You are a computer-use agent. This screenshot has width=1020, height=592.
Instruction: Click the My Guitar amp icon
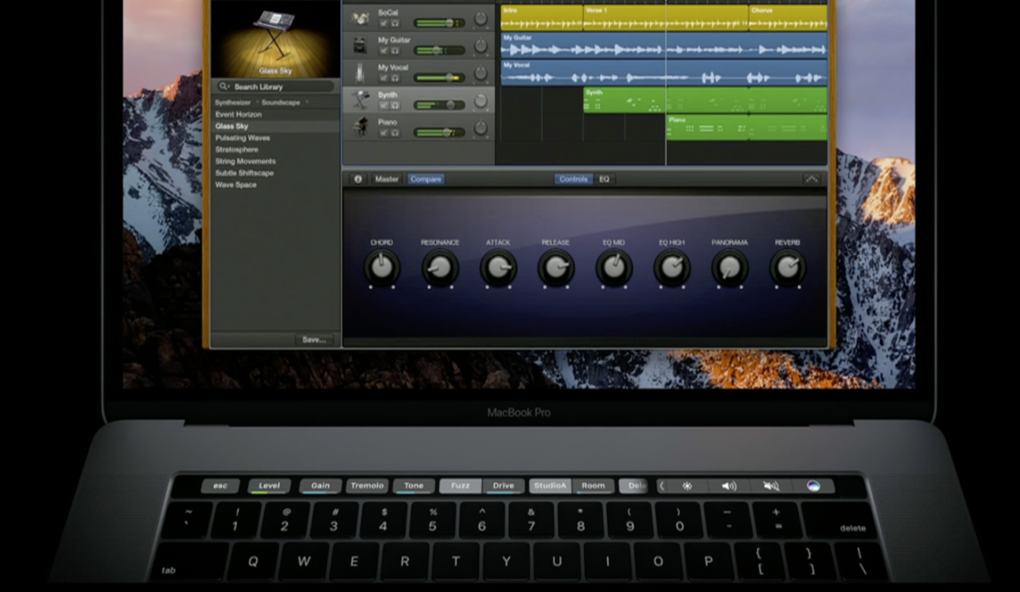click(x=359, y=45)
